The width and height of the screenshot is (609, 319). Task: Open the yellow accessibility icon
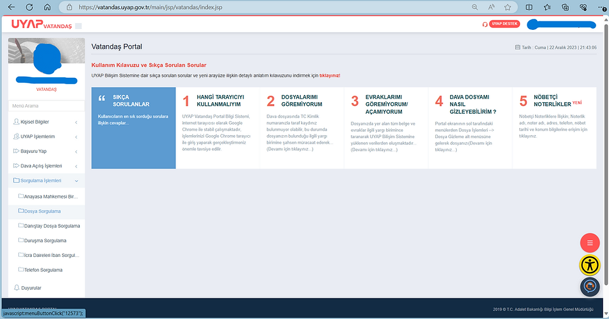[590, 264]
